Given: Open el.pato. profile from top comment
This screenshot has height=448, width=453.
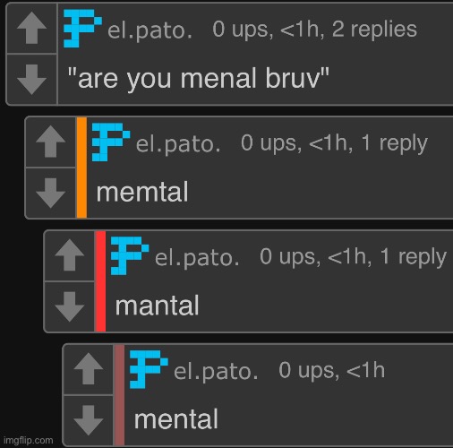Looking at the screenshot, I should [x=150, y=30].
